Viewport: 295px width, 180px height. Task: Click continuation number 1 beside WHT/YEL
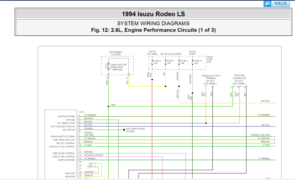[274, 103]
